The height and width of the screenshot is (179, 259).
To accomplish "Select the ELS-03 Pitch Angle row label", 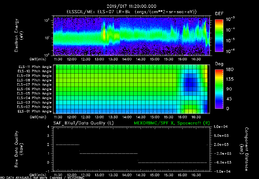I will [x=34, y=102].
